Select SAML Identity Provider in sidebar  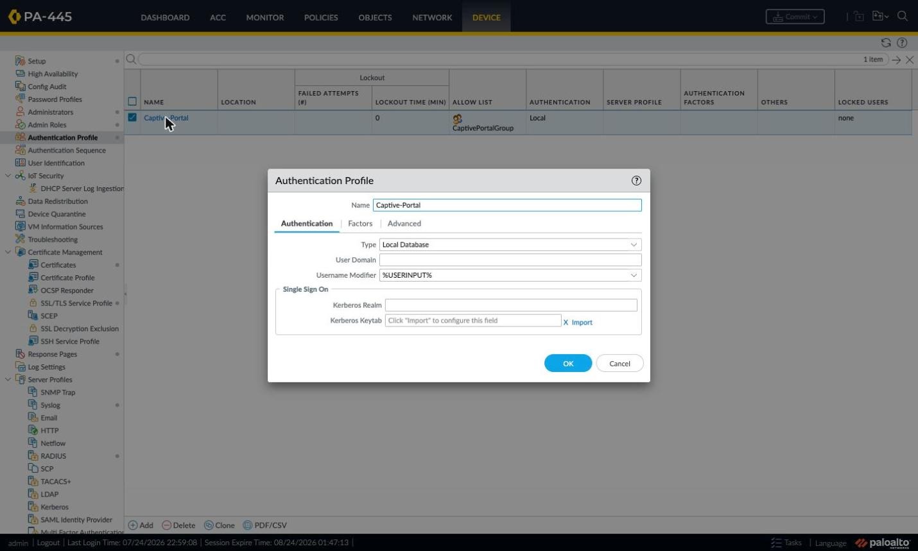coord(76,520)
